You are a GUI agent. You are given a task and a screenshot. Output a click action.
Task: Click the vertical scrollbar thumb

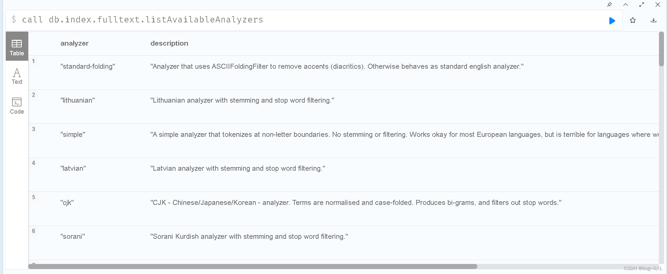click(661, 49)
